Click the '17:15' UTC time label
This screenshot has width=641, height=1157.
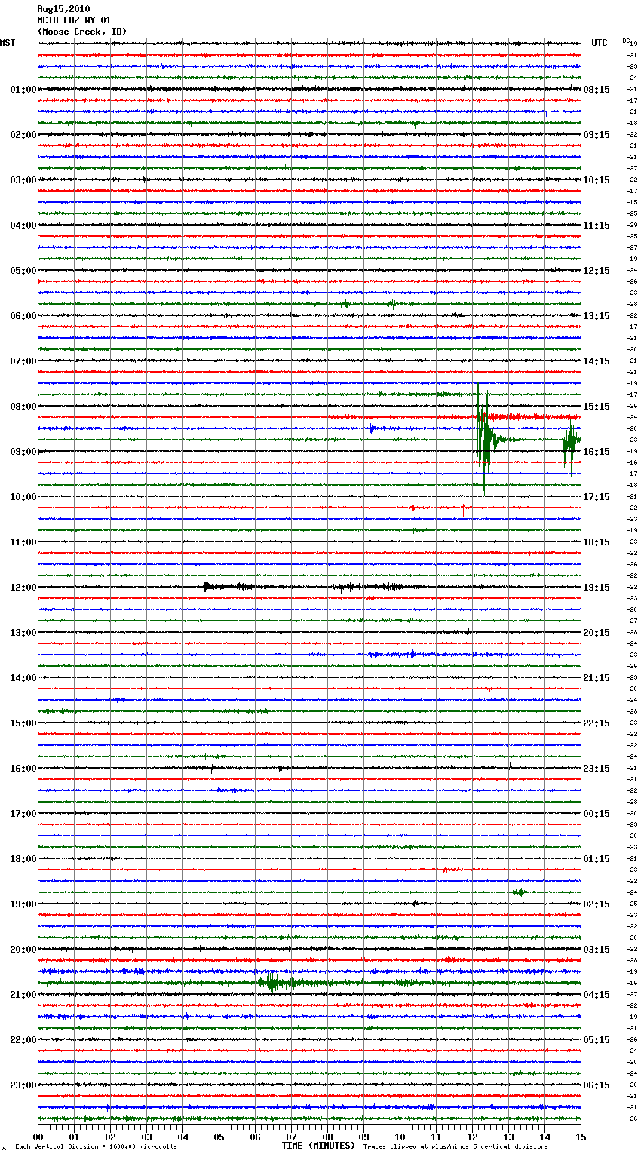tap(597, 497)
